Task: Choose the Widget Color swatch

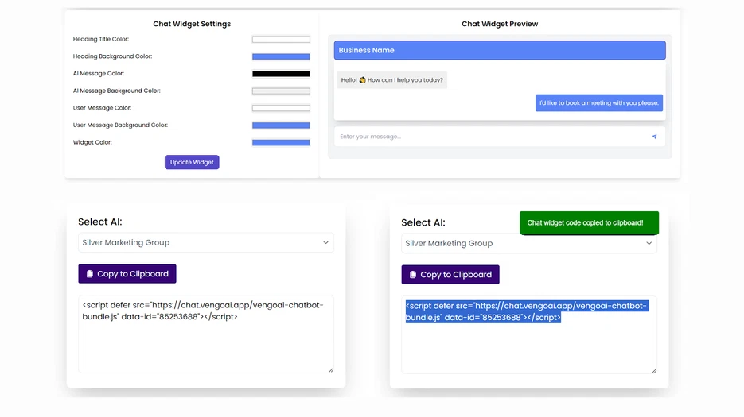Action: coord(281,143)
